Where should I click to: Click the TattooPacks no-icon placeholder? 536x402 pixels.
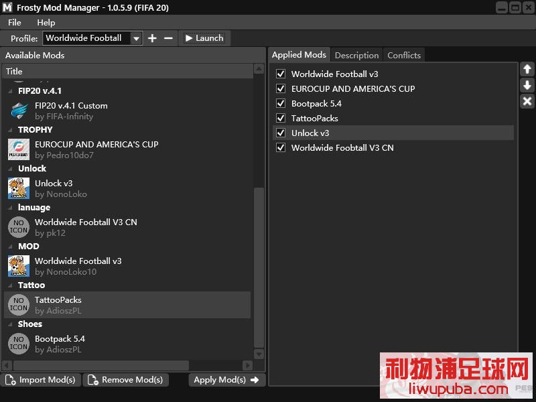19,305
